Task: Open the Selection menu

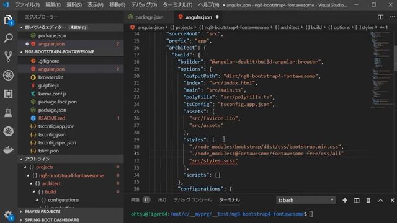Action: pos(74,5)
